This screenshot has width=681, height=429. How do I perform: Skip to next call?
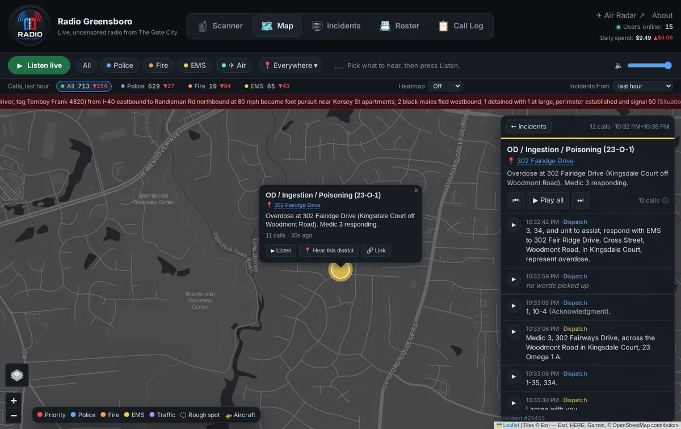click(x=581, y=200)
